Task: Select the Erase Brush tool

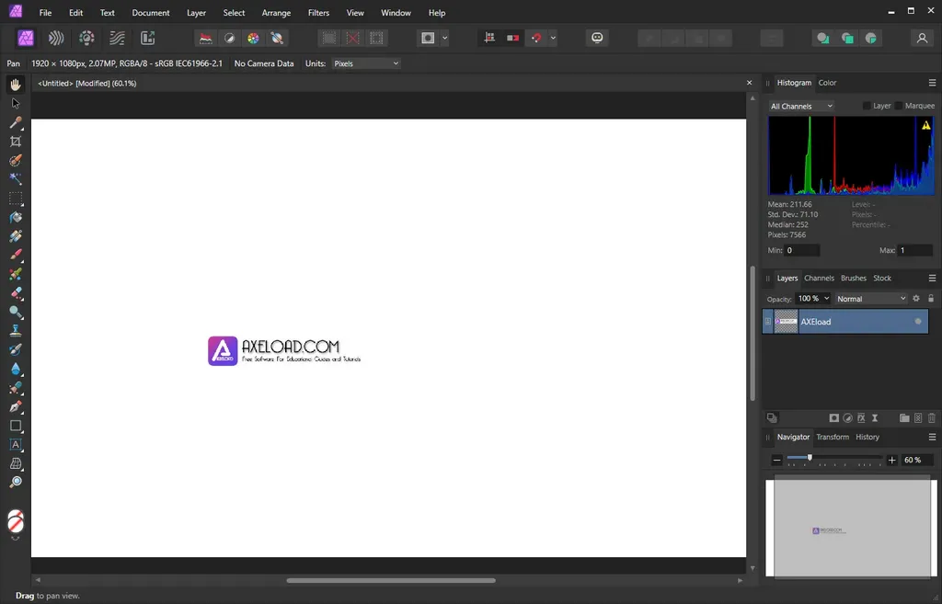Action: click(16, 293)
